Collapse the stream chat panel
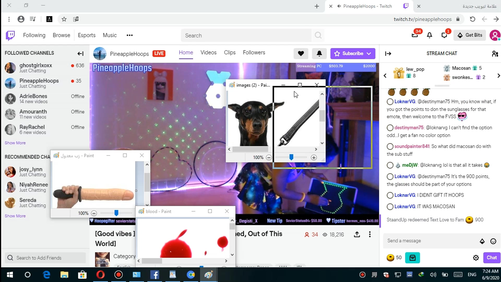Screen dimensions: 501x282 [x=388, y=54]
